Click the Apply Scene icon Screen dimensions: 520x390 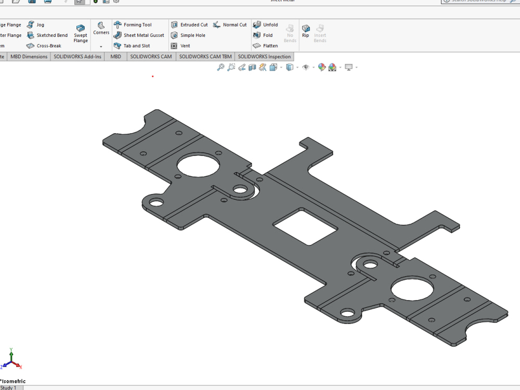332,67
